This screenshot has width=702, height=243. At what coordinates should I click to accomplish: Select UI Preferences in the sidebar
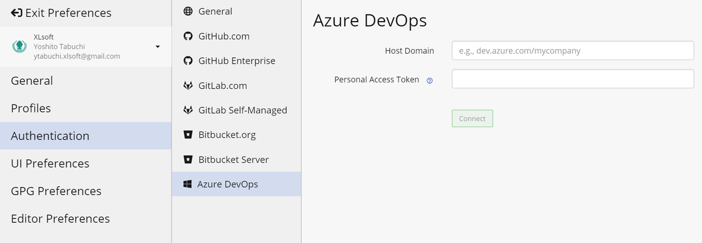(50, 164)
